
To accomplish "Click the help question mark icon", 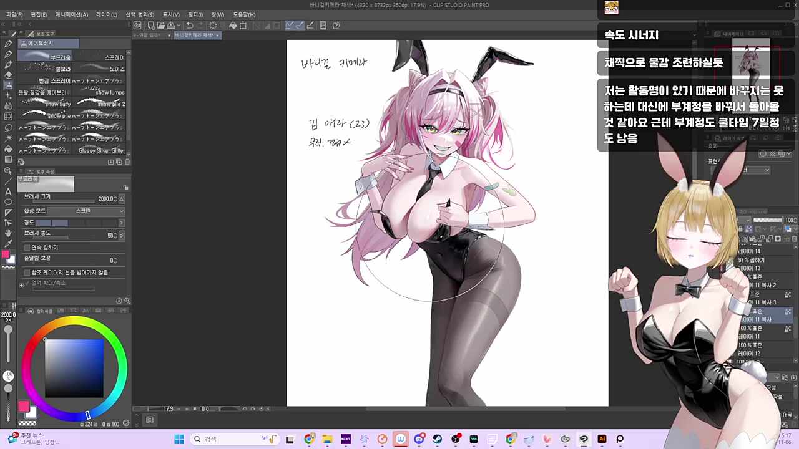I will [x=336, y=26].
